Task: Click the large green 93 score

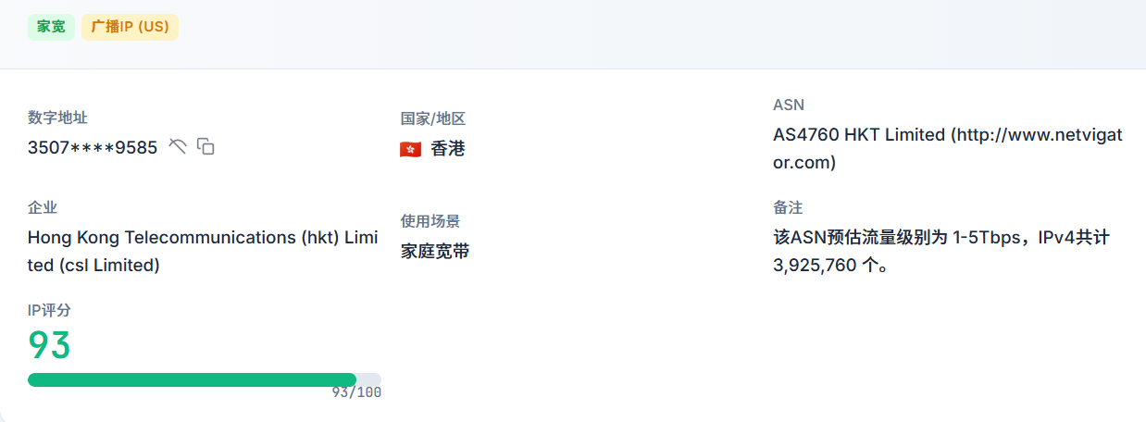Action: click(x=50, y=345)
